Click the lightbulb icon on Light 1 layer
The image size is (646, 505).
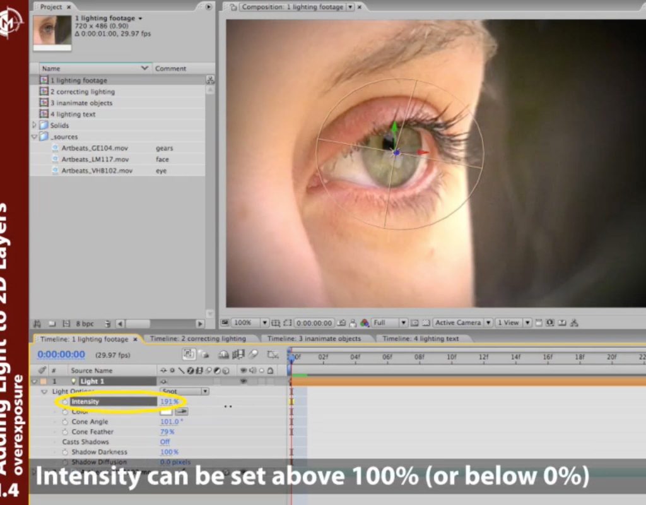click(74, 381)
